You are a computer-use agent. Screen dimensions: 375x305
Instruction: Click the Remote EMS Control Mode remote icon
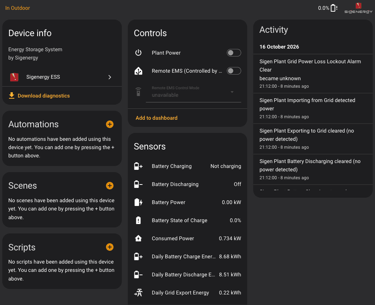click(x=138, y=92)
